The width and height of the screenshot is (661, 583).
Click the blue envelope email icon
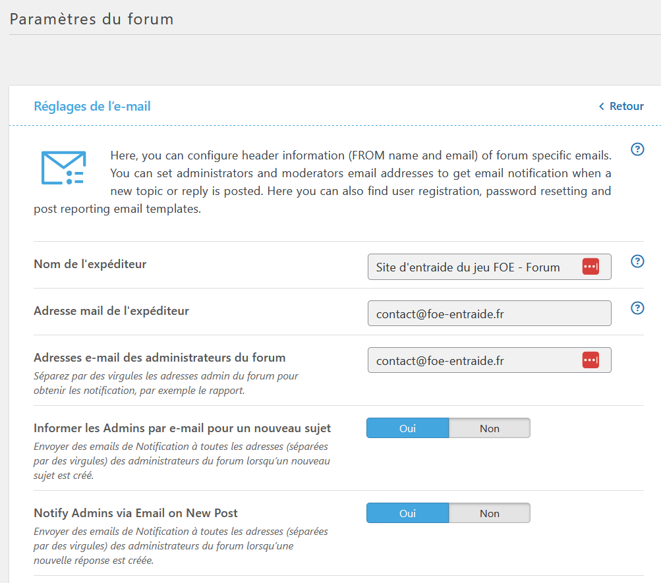tap(63, 168)
